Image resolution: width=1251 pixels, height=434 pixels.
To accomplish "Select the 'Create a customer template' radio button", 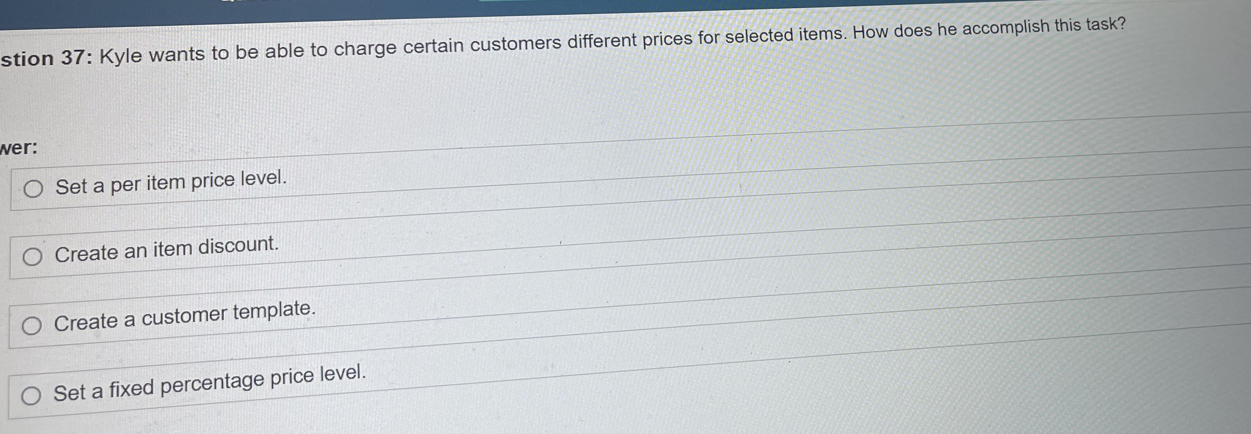I will [32, 326].
